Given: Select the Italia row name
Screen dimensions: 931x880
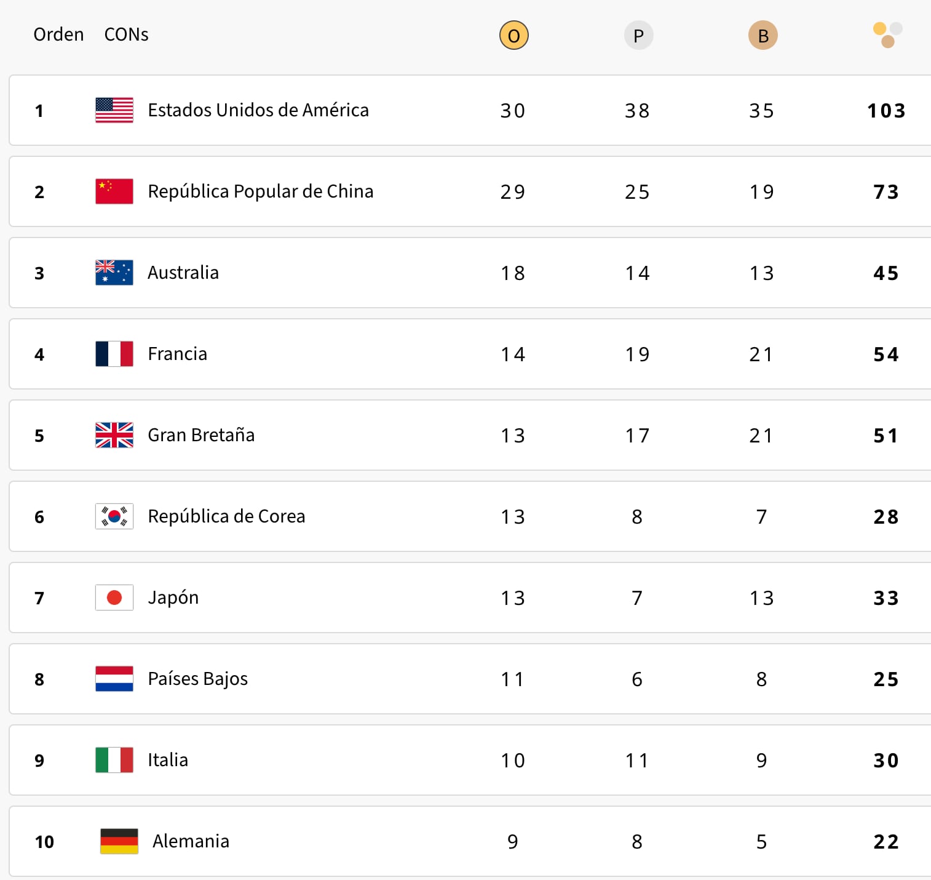Looking at the screenshot, I should tap(168, 760).
